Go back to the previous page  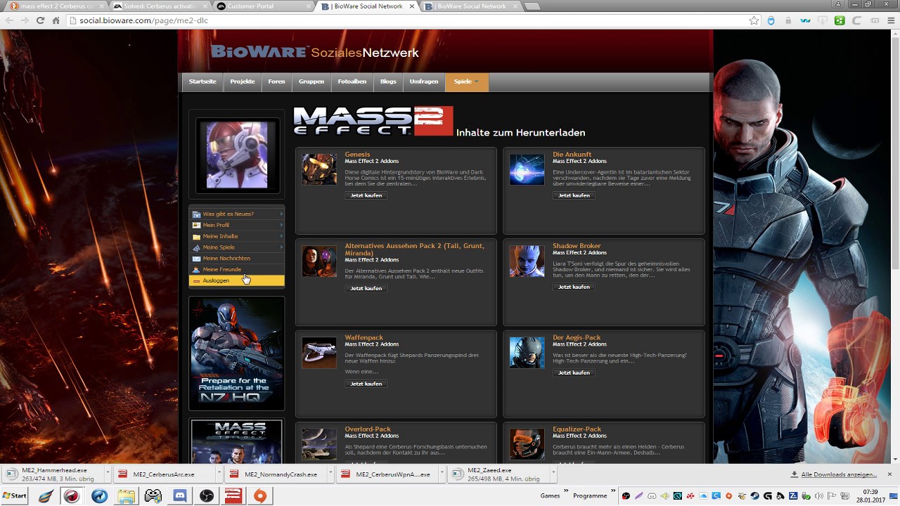(x=10, y=20)
